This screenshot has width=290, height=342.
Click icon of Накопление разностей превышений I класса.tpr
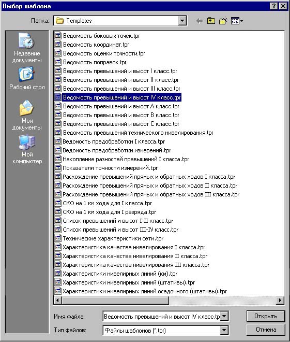58,159
